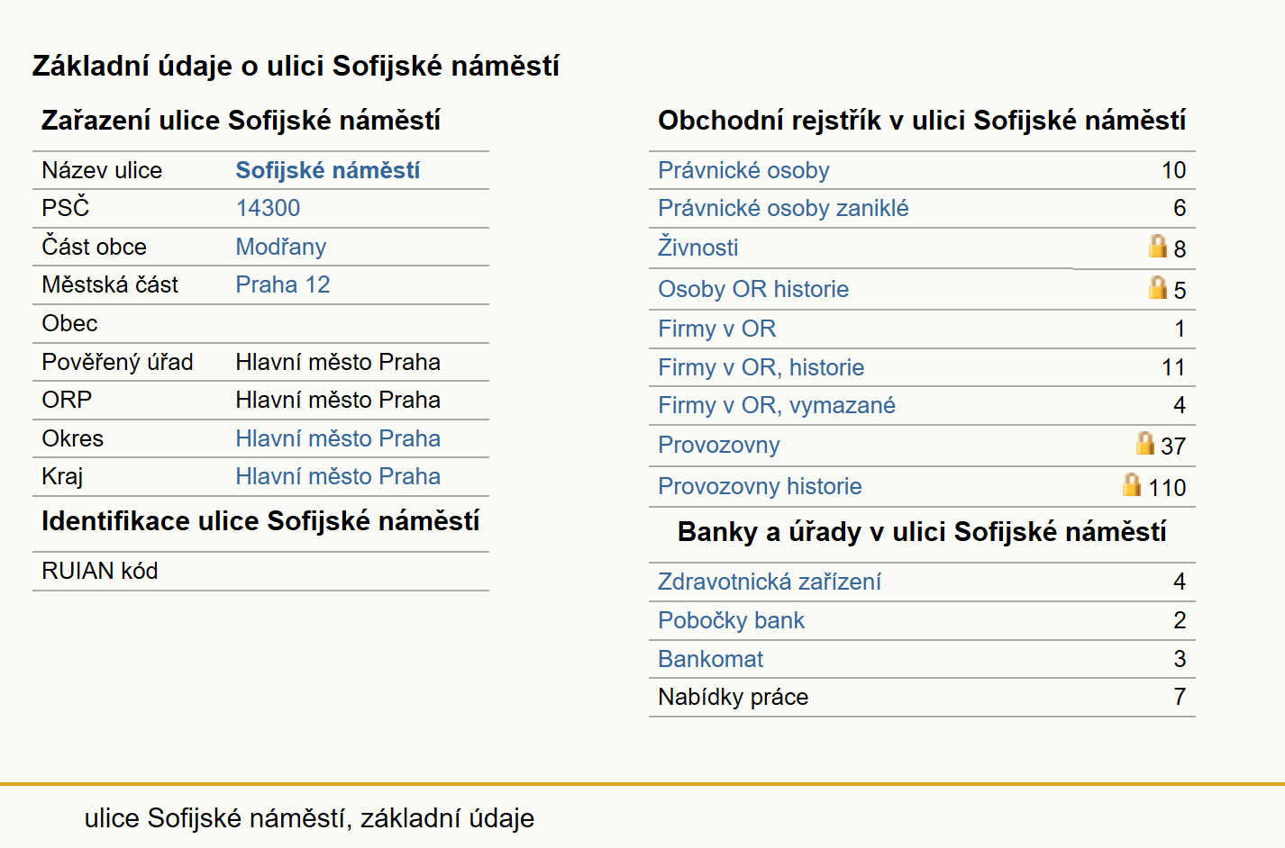Click the lock icon beside Živnosti
The image size is (1285, 848).
coord(1157,246)
